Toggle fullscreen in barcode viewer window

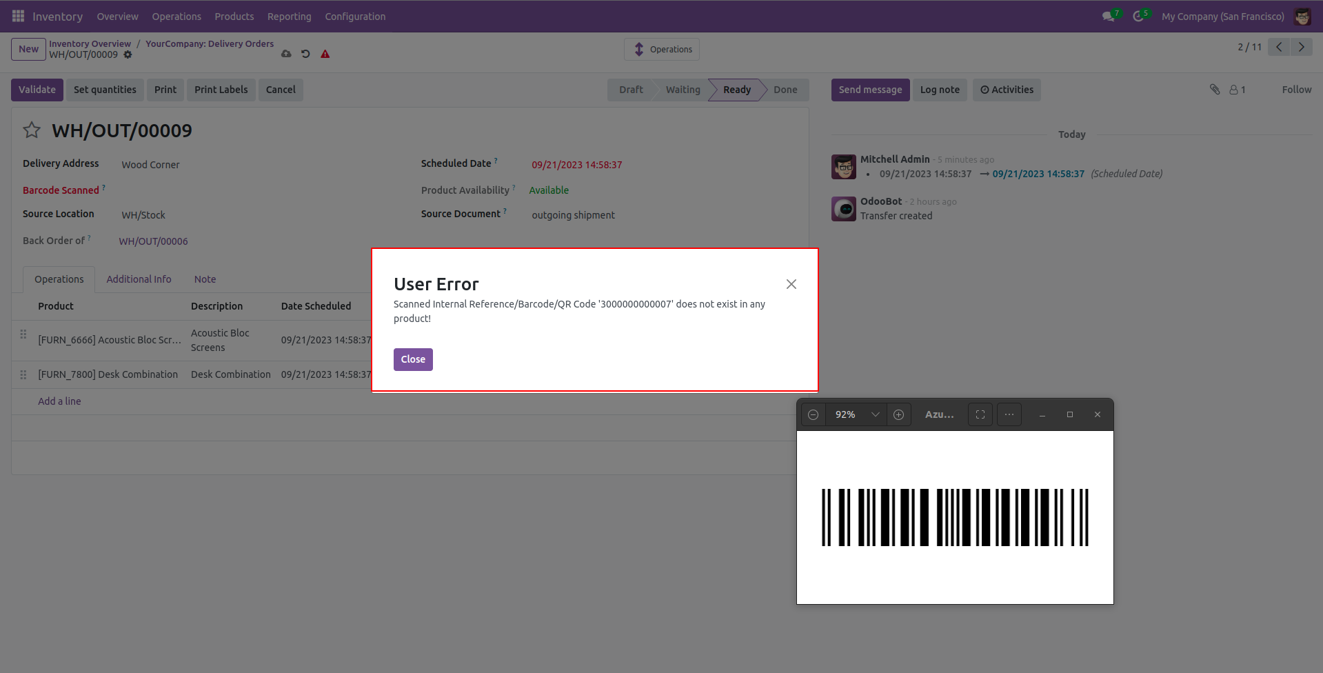click(x=980, y=414)
